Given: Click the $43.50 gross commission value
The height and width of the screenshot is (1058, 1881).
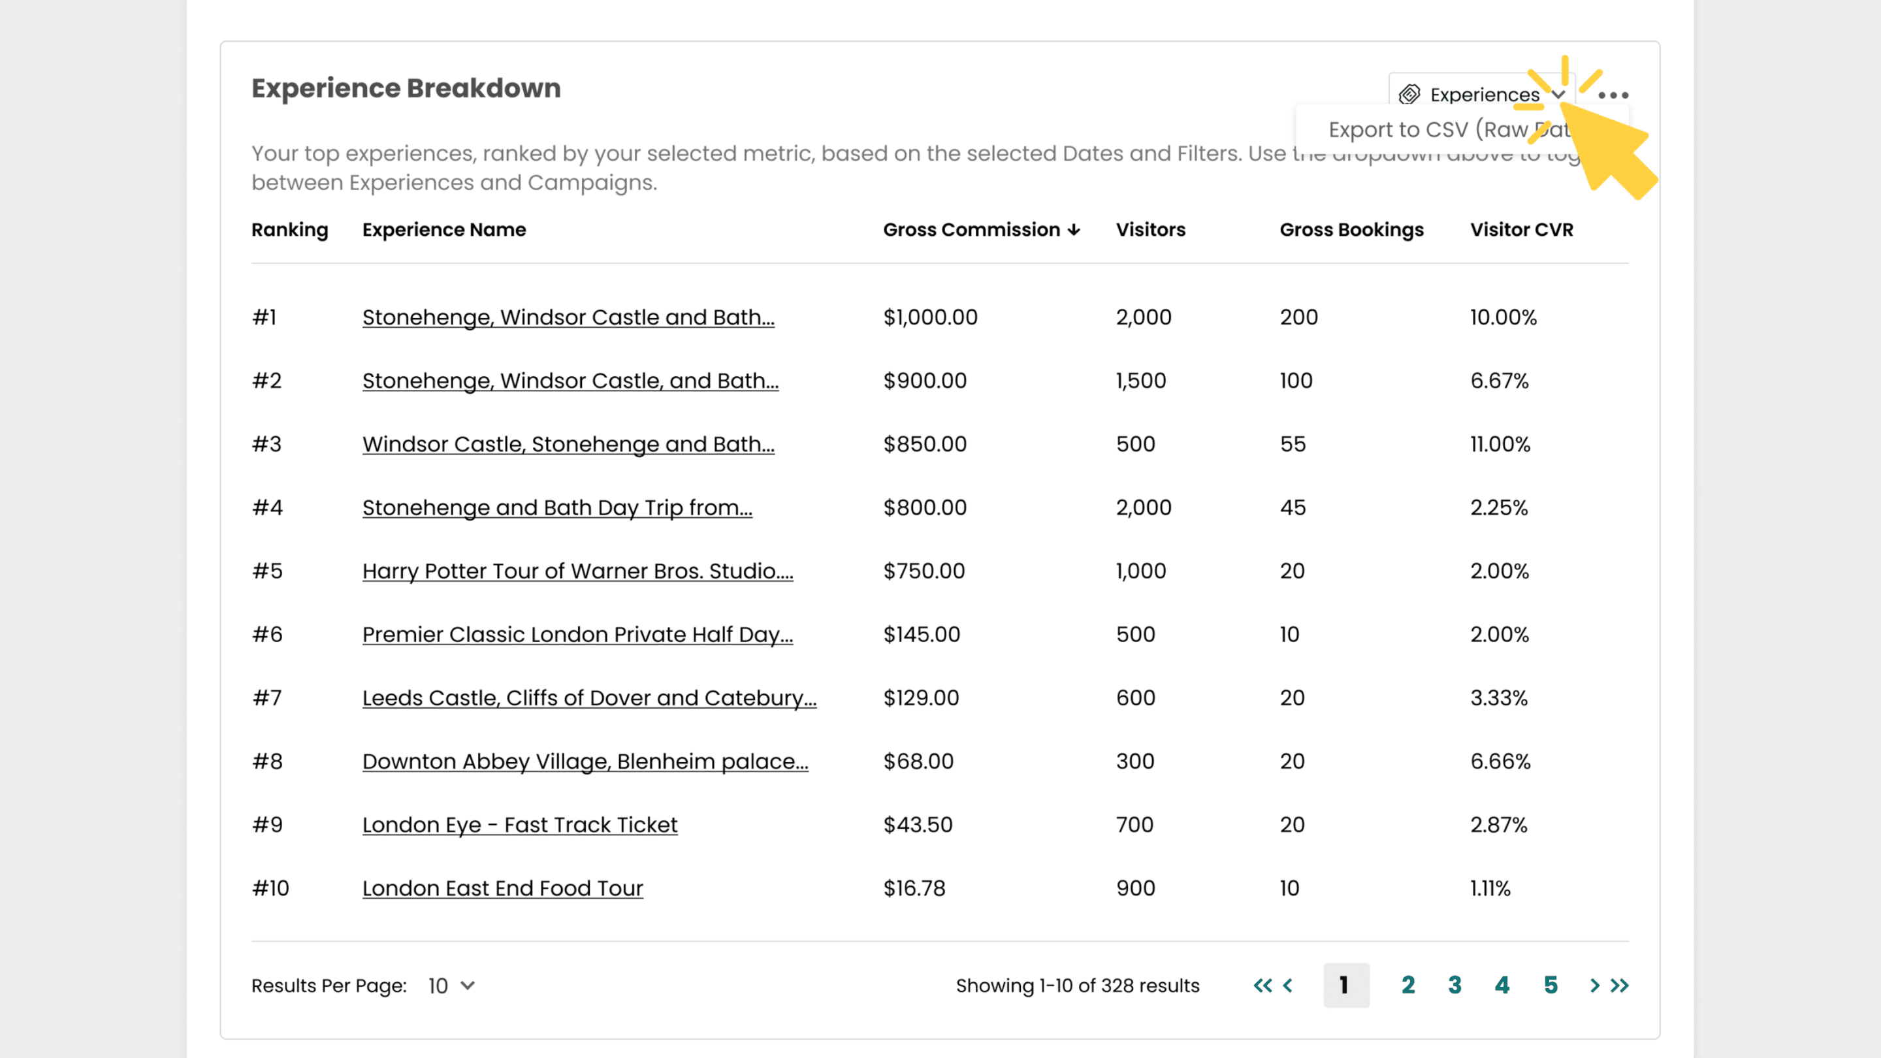Looking at the screenshot, I should (x=918, y=826).
